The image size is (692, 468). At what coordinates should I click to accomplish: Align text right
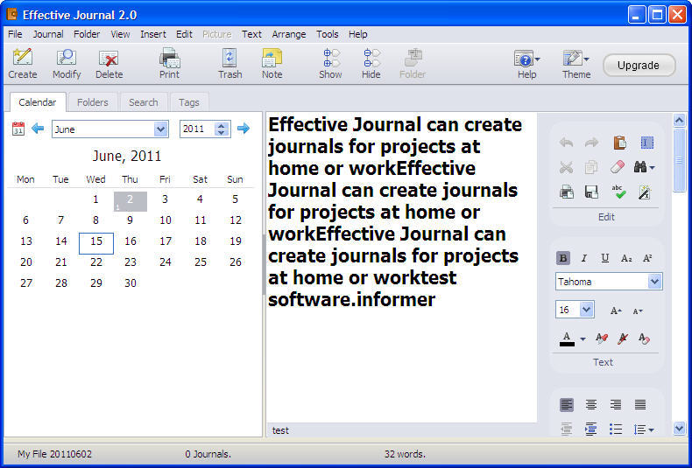[616, 404]
